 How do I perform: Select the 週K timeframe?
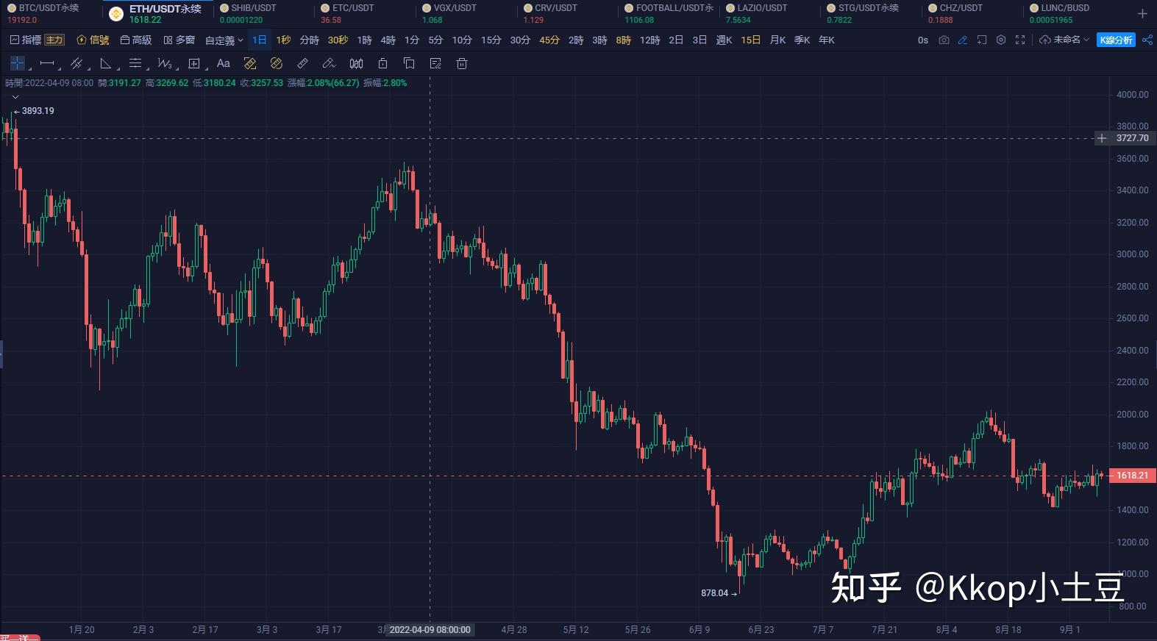(x=724, y=40)
